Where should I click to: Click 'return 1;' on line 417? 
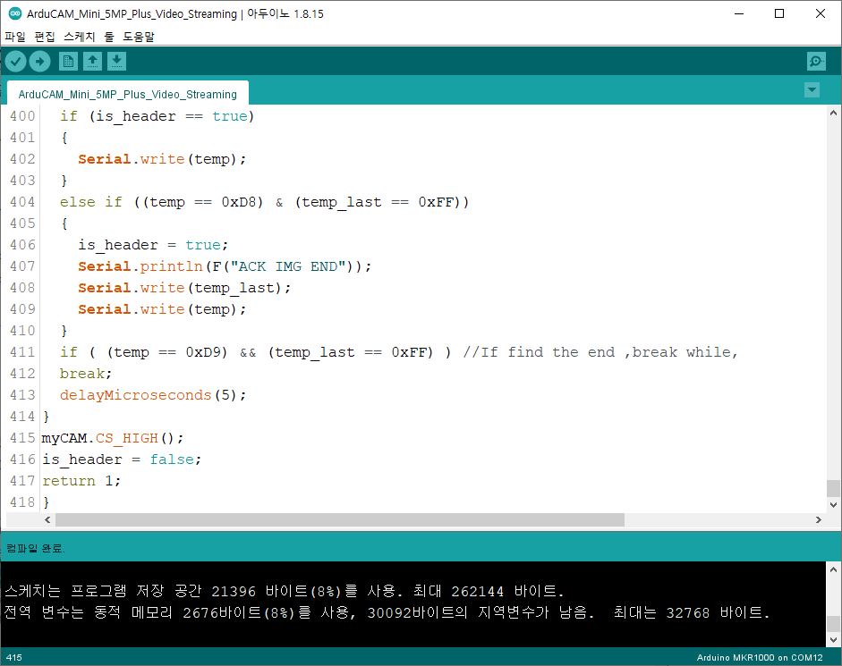pyautogui.click(x=81, y=481)
